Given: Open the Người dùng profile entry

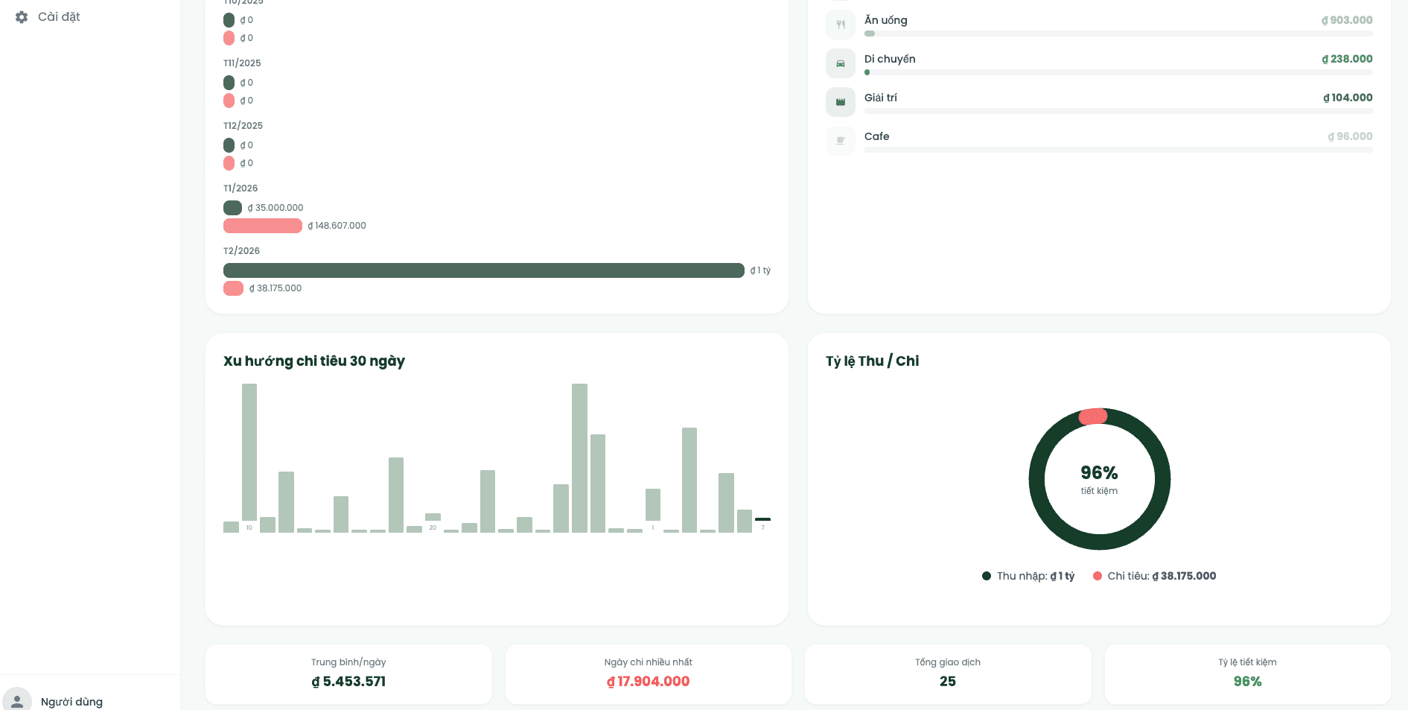Looking at the screenshot, I should coord(71,701).
